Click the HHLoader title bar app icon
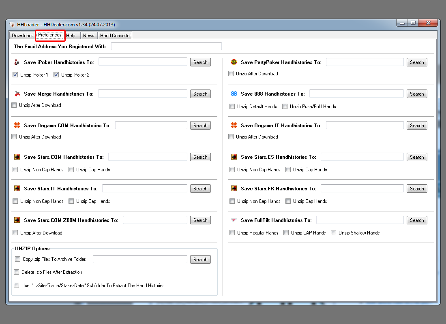This screenshot has height=324, width=446. [12, 24]
